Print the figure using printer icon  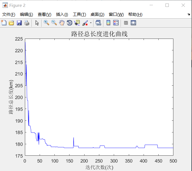[x=27, y=23]
